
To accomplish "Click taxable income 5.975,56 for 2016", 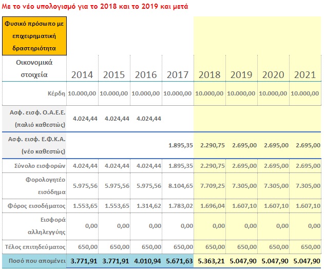I will tap(149, 186).
